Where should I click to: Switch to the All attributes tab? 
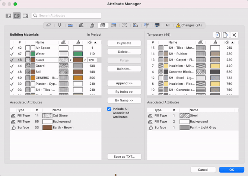pos(168,25)
